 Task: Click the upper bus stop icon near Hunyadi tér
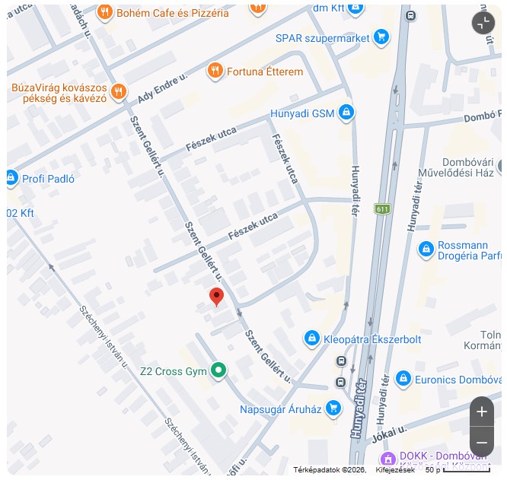point(342,361)
